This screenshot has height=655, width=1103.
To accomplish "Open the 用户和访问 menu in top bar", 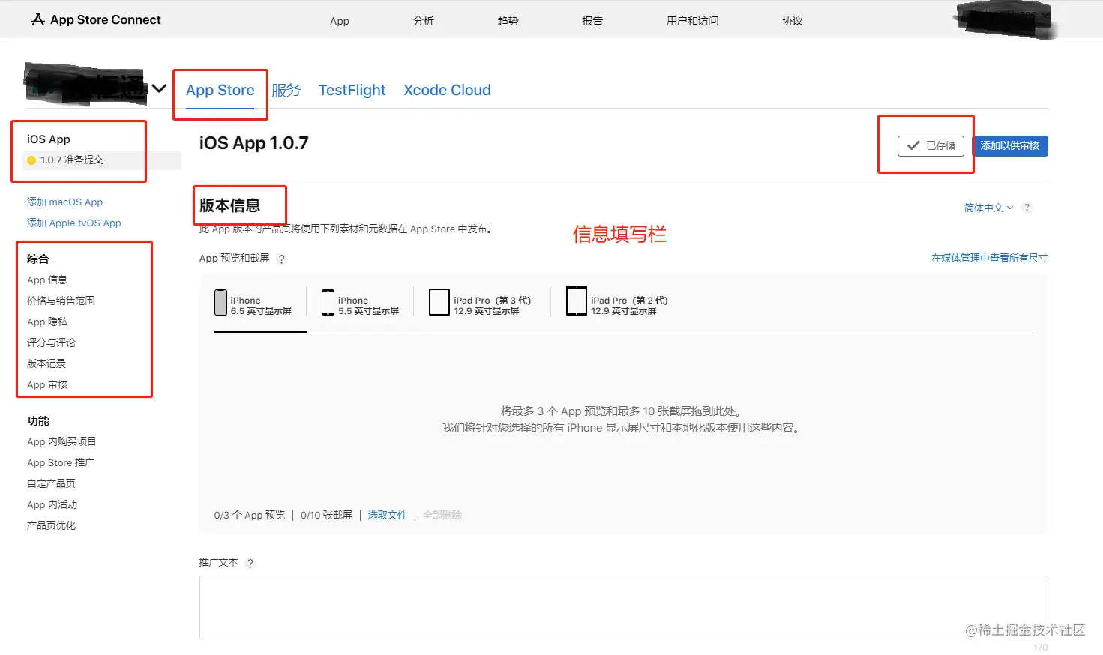I will (692, 21).
